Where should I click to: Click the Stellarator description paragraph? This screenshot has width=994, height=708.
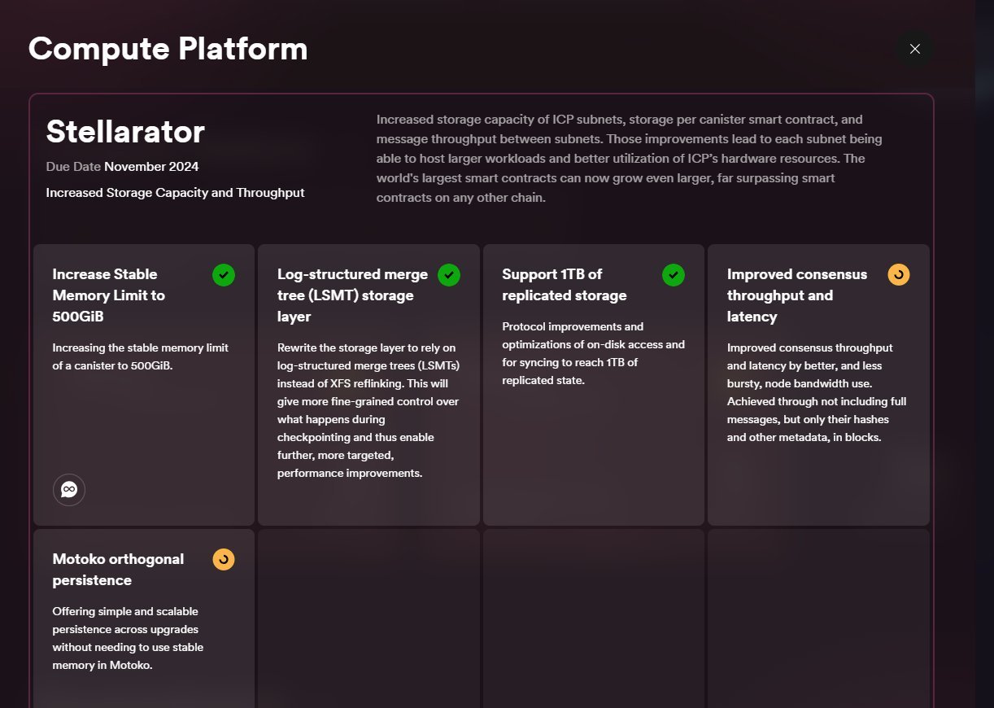(629, 158)
